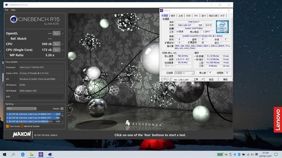
Task: Click the green chip tray icon right of battery
Action: tap(226, 154)
